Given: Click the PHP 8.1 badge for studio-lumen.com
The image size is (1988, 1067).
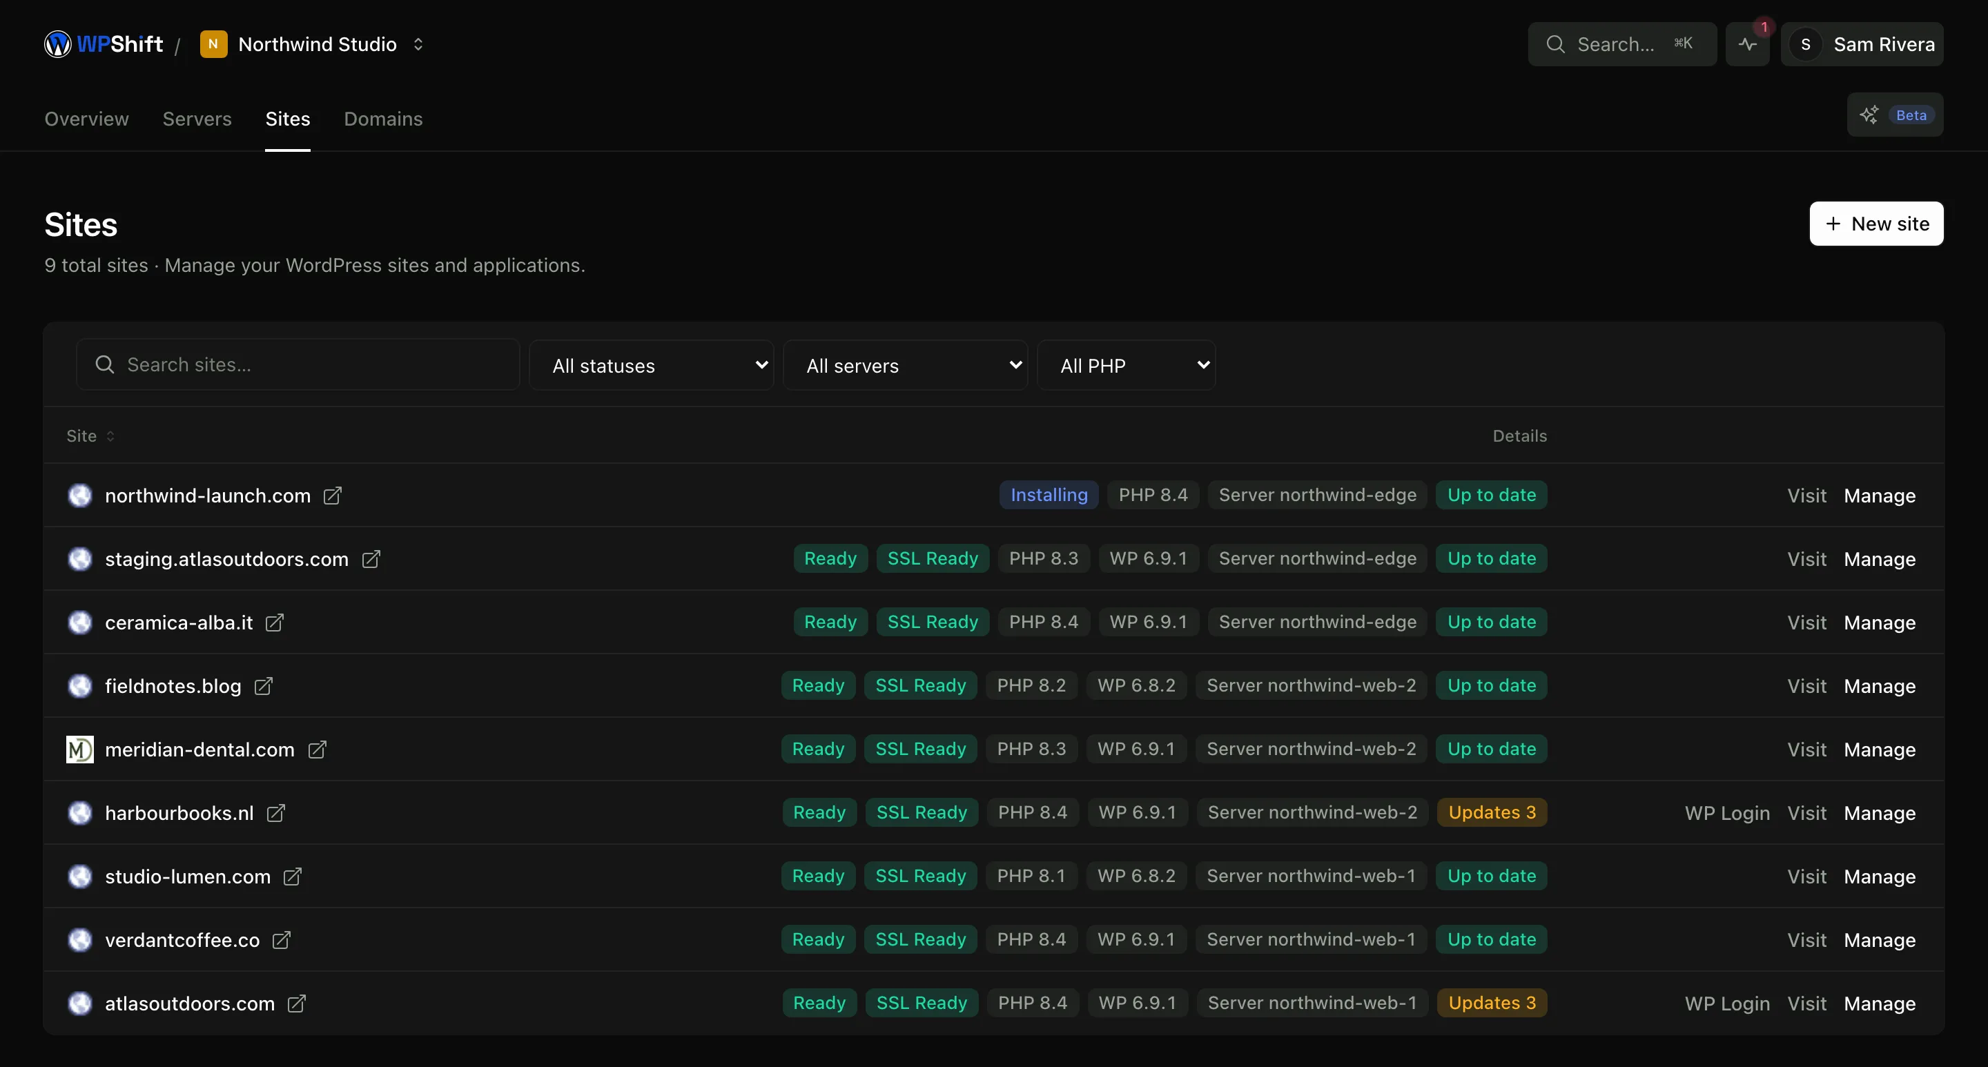Looking at the screenshot, I should coord(1031,876).
